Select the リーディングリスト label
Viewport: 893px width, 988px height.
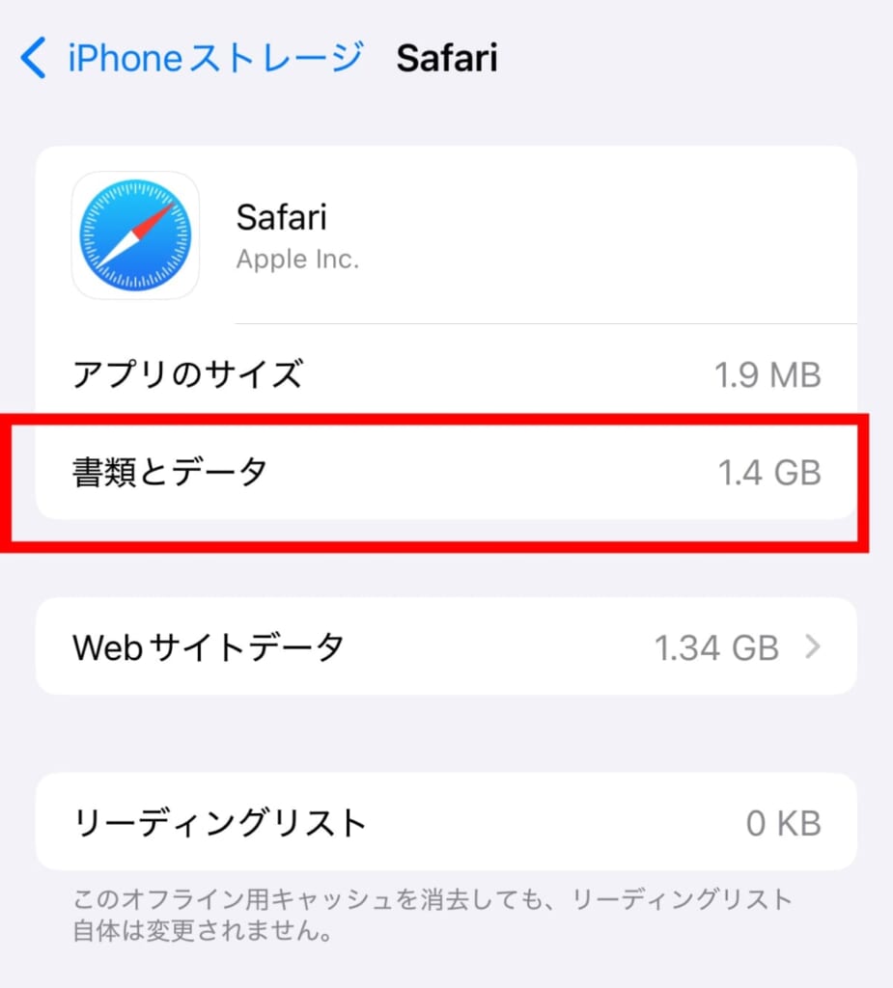pyautogui.click(x=219, y=822)
